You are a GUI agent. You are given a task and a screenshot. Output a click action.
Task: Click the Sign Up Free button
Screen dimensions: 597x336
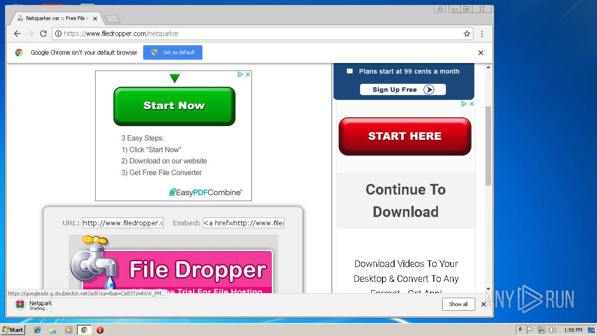pyautogui.click(x=403, y=90)
